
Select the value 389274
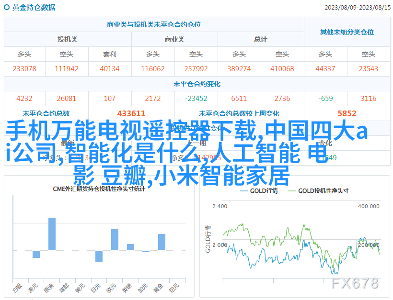[239, 69]
